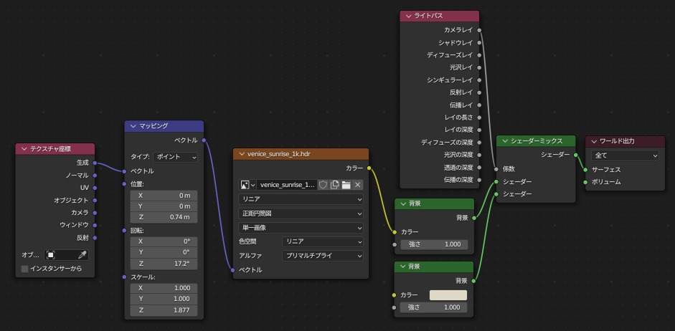Collapse the シェーダーミックス node
The width and height of the screenshot is (675, 331).
(x=504, y=141)
